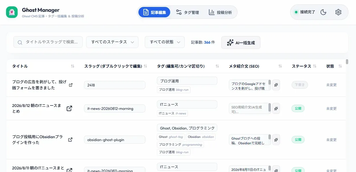Generate AI meta for the 2418 article

276,85
